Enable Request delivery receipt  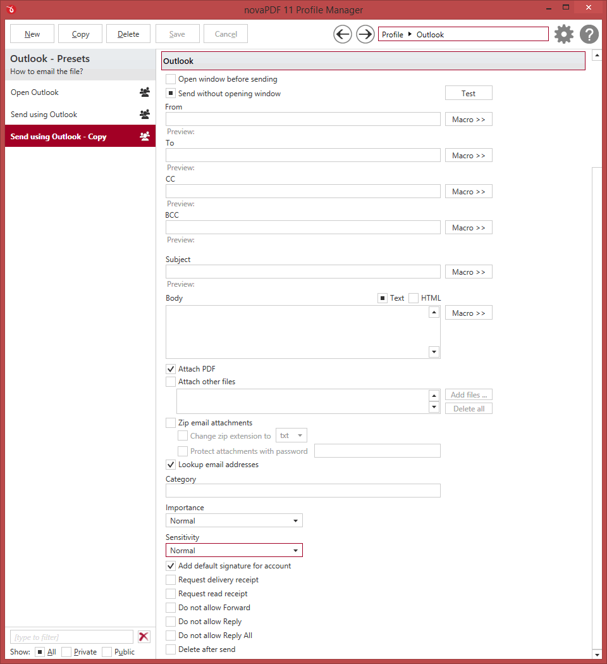click(x=171, y=580)
